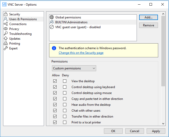169x137 pixels.
Task: Click the blue info icon
Action: click(54, 48)
